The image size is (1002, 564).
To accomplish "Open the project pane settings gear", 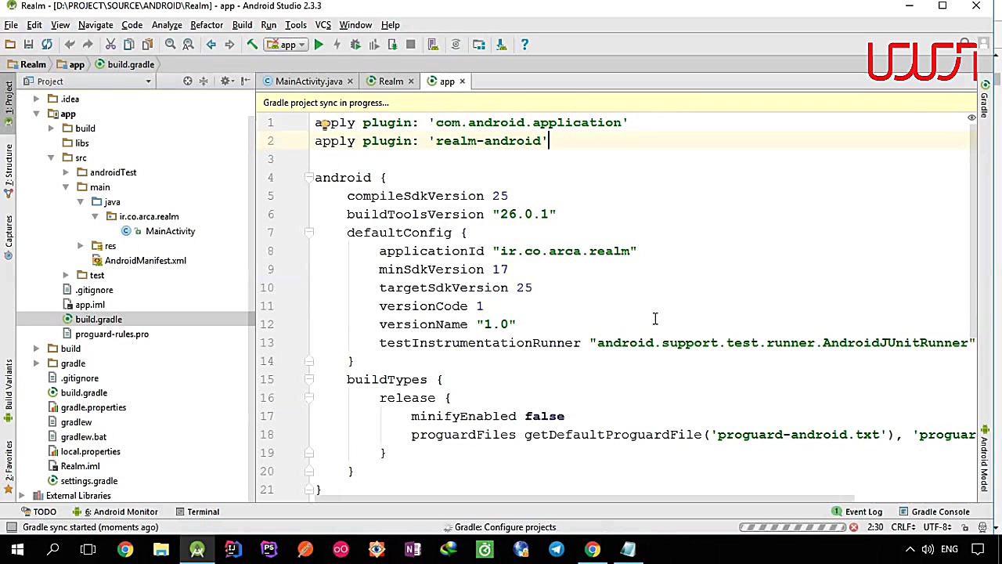I will tap(225, 81).
